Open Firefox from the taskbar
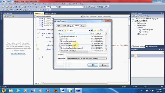 [56, 91]
